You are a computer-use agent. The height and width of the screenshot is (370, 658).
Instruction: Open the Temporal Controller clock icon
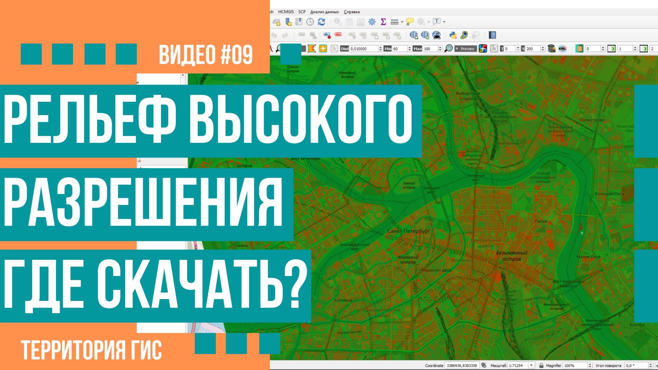point(310,22)
